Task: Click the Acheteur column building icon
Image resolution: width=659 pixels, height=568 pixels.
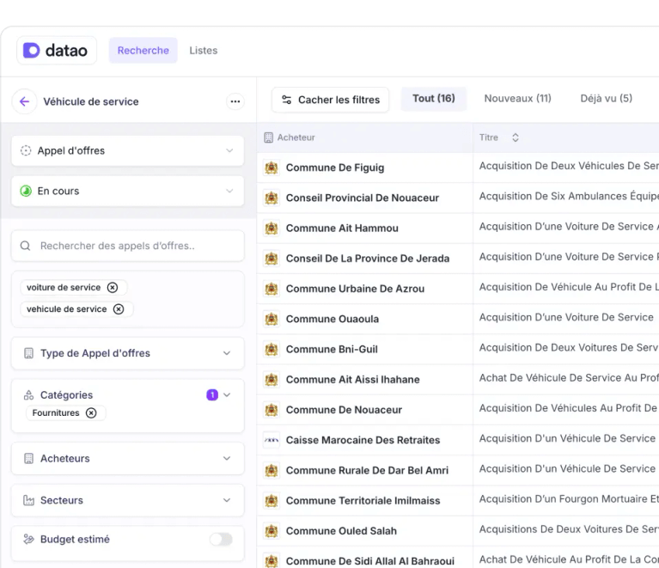Action: (x=269, y=137)
